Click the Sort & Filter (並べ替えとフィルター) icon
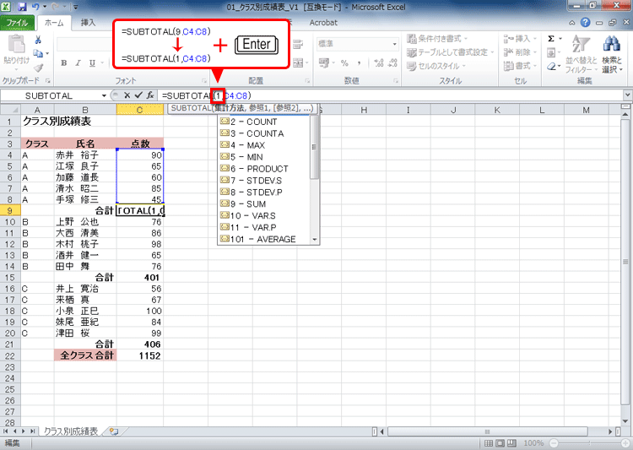Image resolution: width=633 pixels, height=450 pixels. pyautogui.click(x=582, y=44)
